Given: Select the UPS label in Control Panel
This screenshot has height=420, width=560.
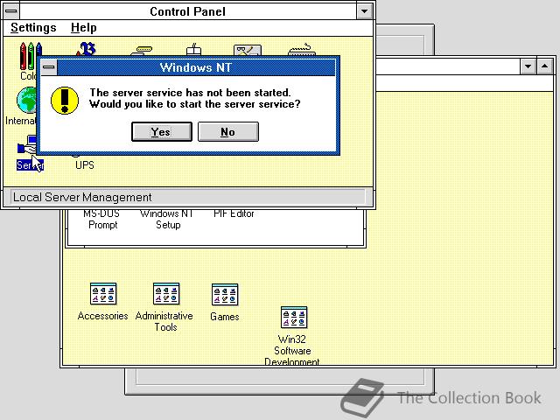Looking at the screenshot, I should coord(85,165).
